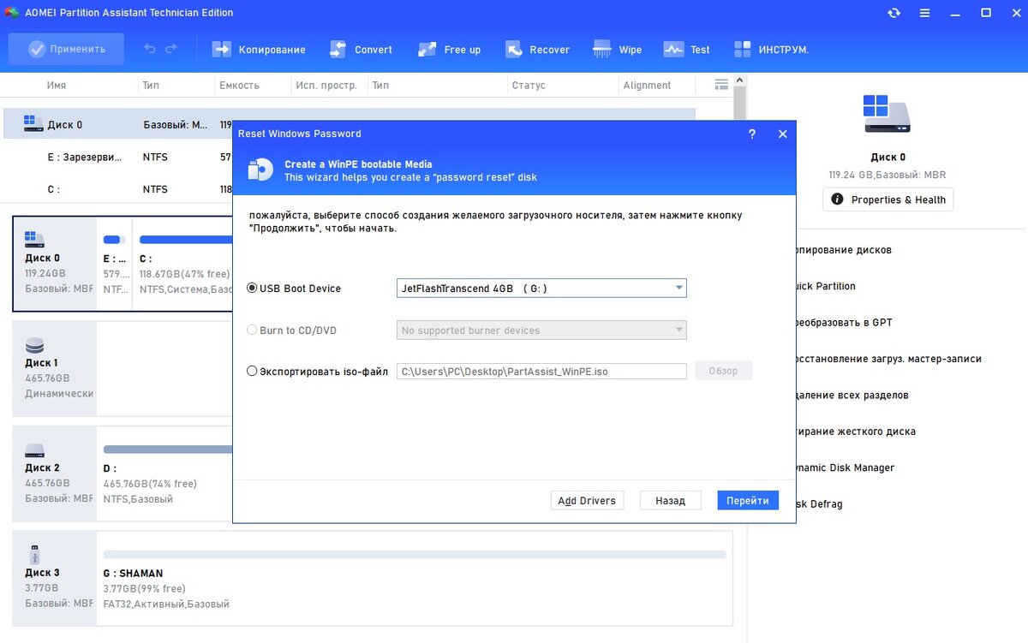This screenshot has width=1028, height=643.
Task: Click the Диск 0 icon in right panel
Action: [x=888, y=114]
